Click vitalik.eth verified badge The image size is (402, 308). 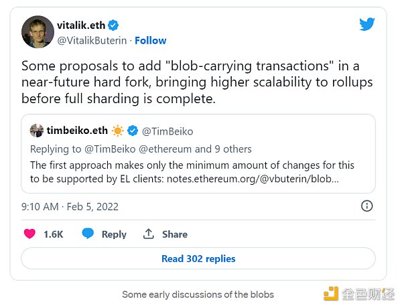pyautogui.click(x=114, y=25)
